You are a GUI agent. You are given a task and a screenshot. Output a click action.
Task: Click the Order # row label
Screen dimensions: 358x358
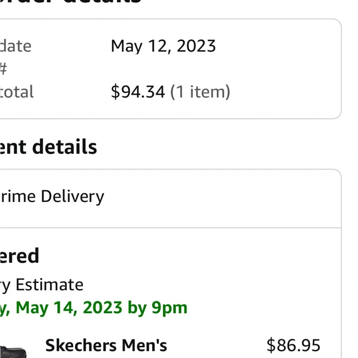4,69
